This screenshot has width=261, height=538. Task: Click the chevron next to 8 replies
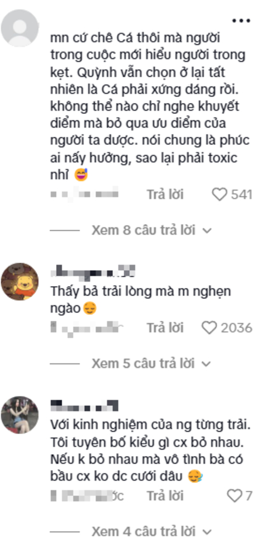(x=207, y=231)
